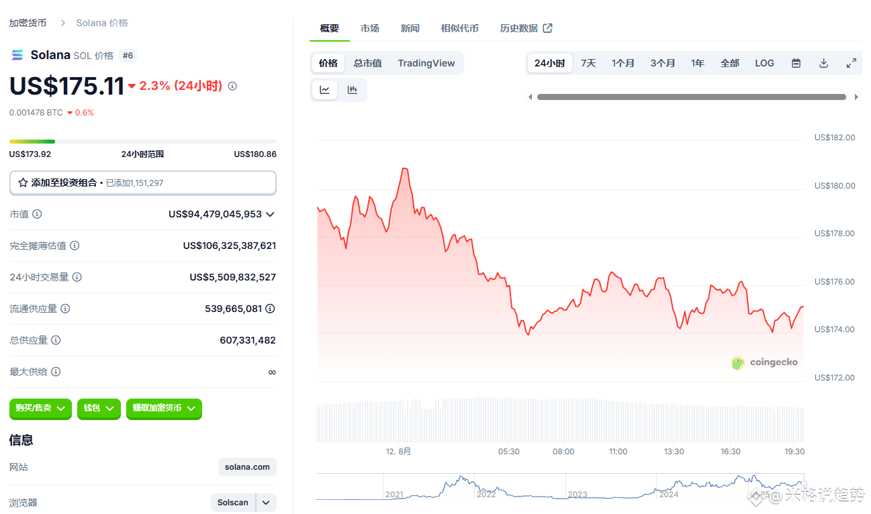Open 历史数据 tab

[x=526, y=28]
